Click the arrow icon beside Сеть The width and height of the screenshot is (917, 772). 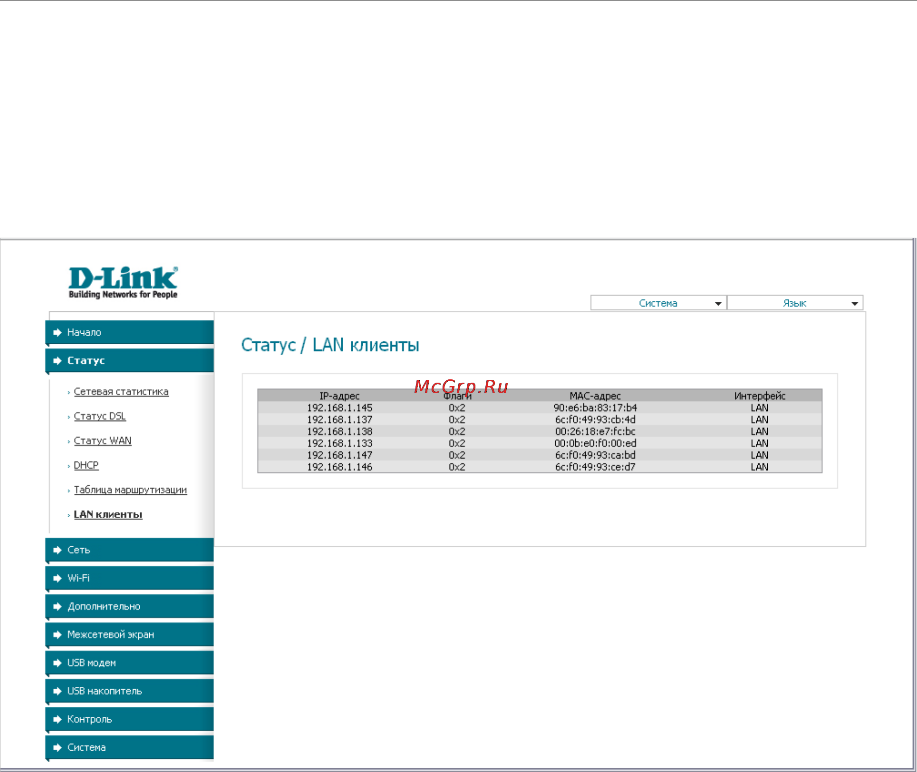coord(58,550)
